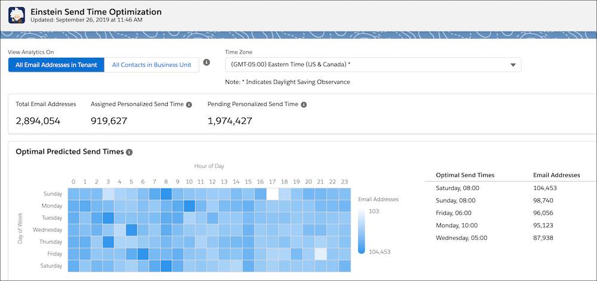
Task: Click the Email Addresses column header
Action: (x=556, y=175)
